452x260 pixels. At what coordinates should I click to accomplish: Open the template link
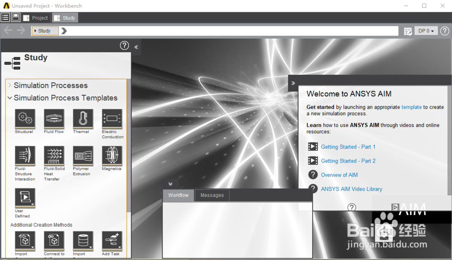point(411,107)
